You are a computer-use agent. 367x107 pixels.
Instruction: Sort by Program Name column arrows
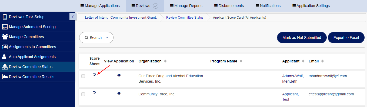pyautogui.click(x=241, y=61)
